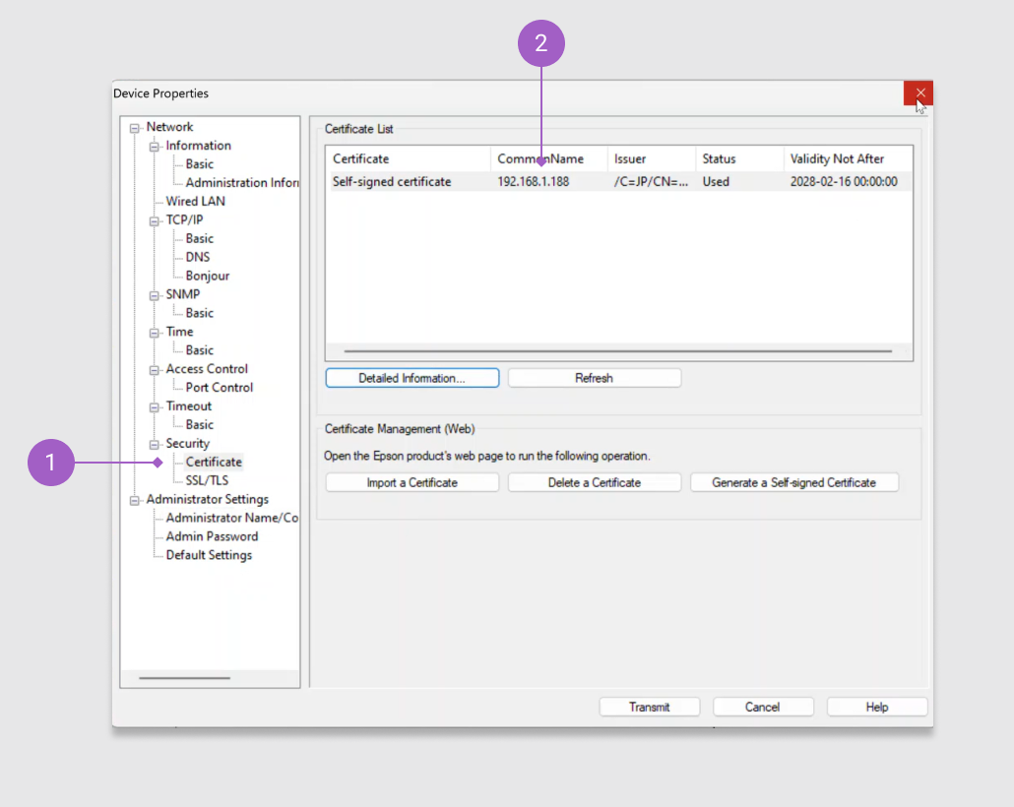
Task: Collapse the Security tree node
Action: 154,445
